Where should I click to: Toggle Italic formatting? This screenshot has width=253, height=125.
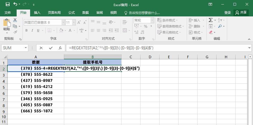(32, 30)
